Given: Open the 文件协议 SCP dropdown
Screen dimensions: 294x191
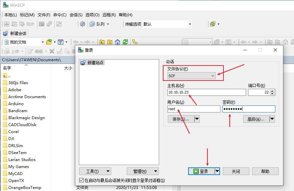Looking at the screenshot, I should click(191, 76).
